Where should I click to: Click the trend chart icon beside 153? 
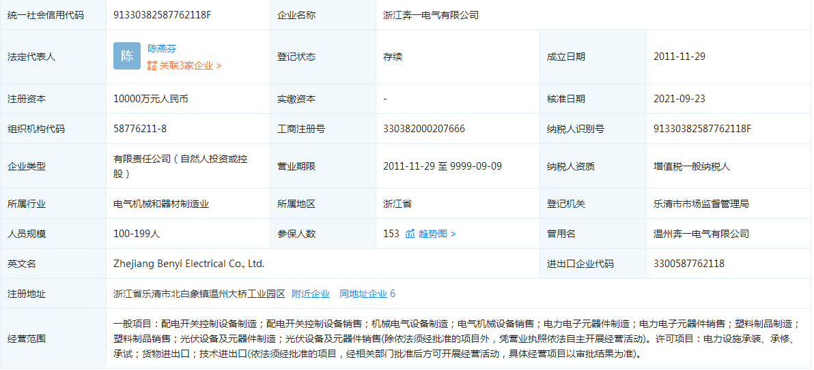410,234
